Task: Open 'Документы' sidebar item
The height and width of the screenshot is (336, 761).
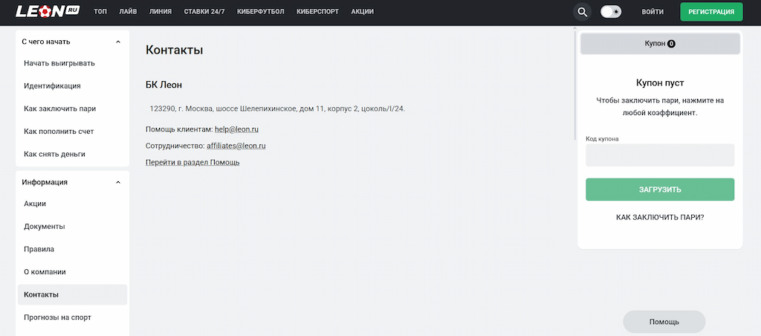Action: [72, 227]
